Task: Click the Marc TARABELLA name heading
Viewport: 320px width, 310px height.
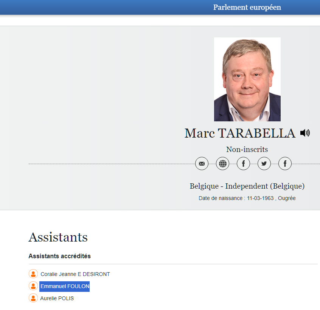Action: coord(240,133)
